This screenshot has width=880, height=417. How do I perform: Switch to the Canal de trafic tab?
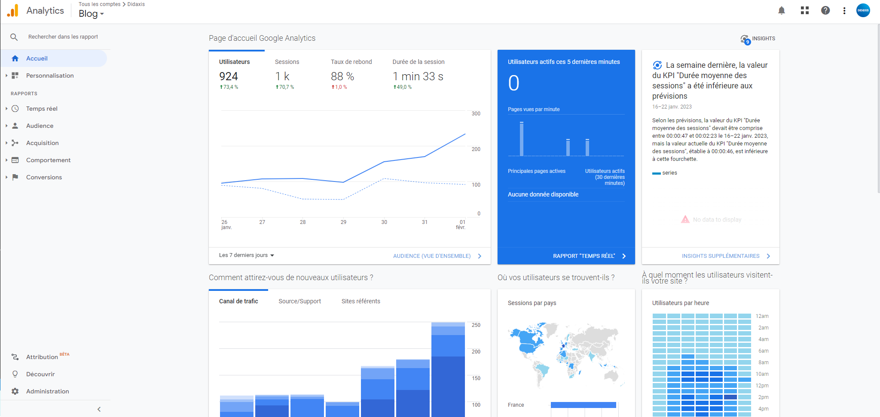coord(238,301)
